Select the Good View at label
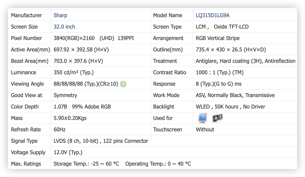305x177 pixels. pyautogui.click(x=27, y=95)
